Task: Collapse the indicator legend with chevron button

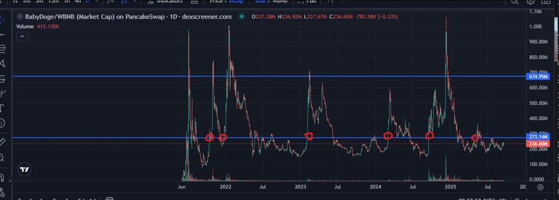Action: pyautogui.click(x=22, y=36)
